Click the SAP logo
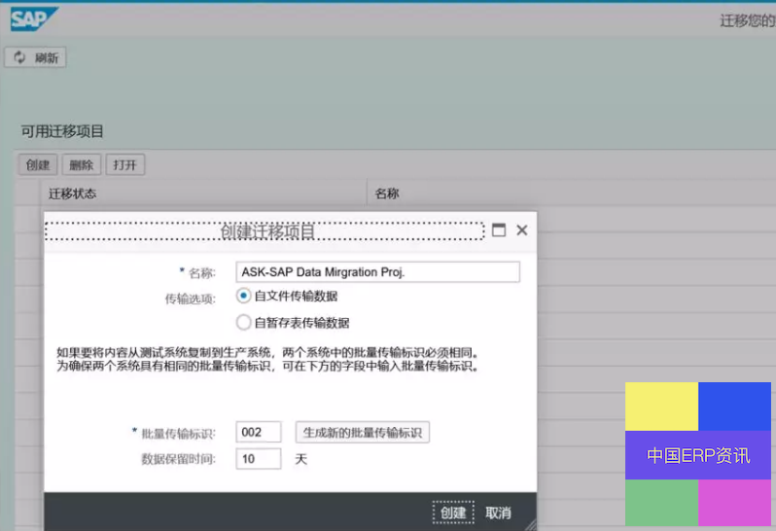Viewport: 776px width, 531px height. [34, 18]
